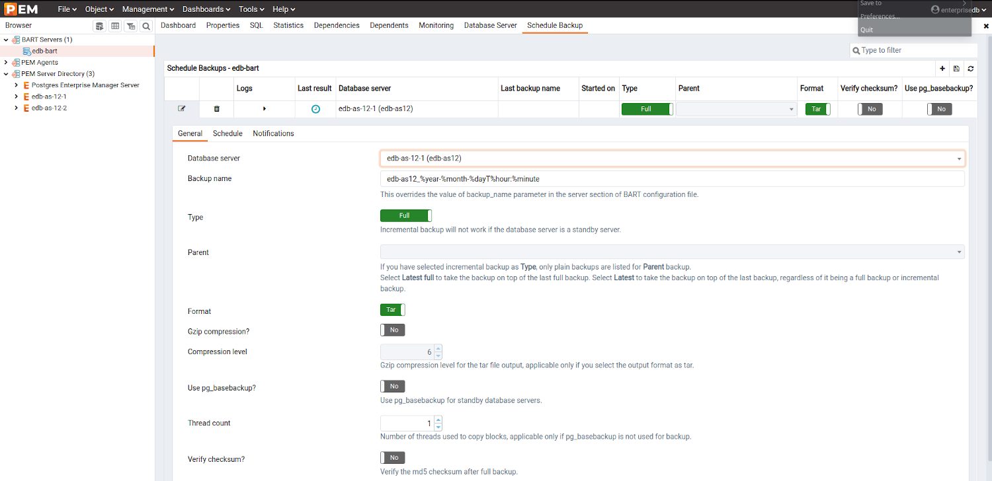Switch to the Monitoring tab
The image size is (992, 481).
(x=436, y=25)
